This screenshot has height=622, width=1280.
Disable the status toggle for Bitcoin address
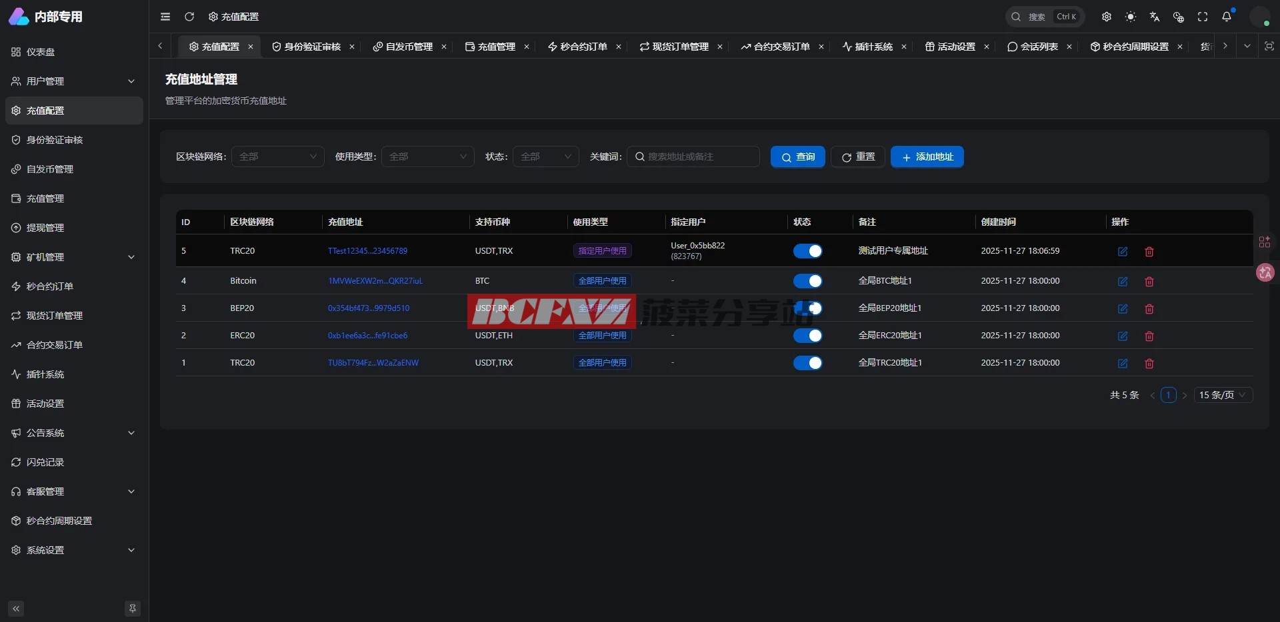pos(807,281)
